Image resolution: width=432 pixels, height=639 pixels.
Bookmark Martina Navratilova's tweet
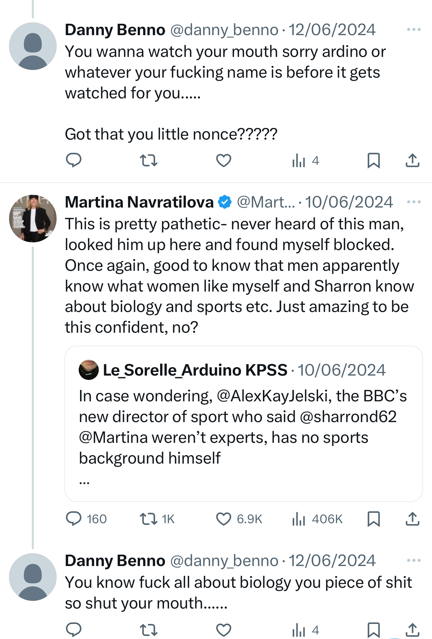(373, 519)
